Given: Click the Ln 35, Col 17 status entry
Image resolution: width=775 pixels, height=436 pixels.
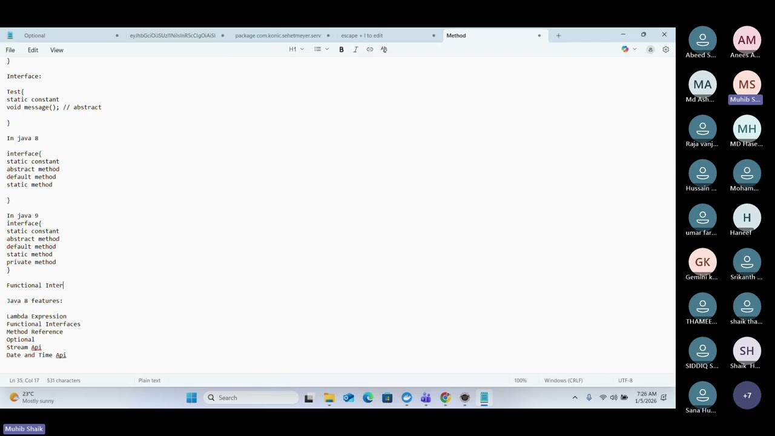Looking at the screenshot, I should [x=24, y=381].
